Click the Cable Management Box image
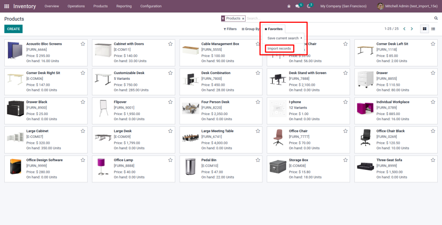Image resolution: width=442 pixels, height=225 pixels. (190, 50)
